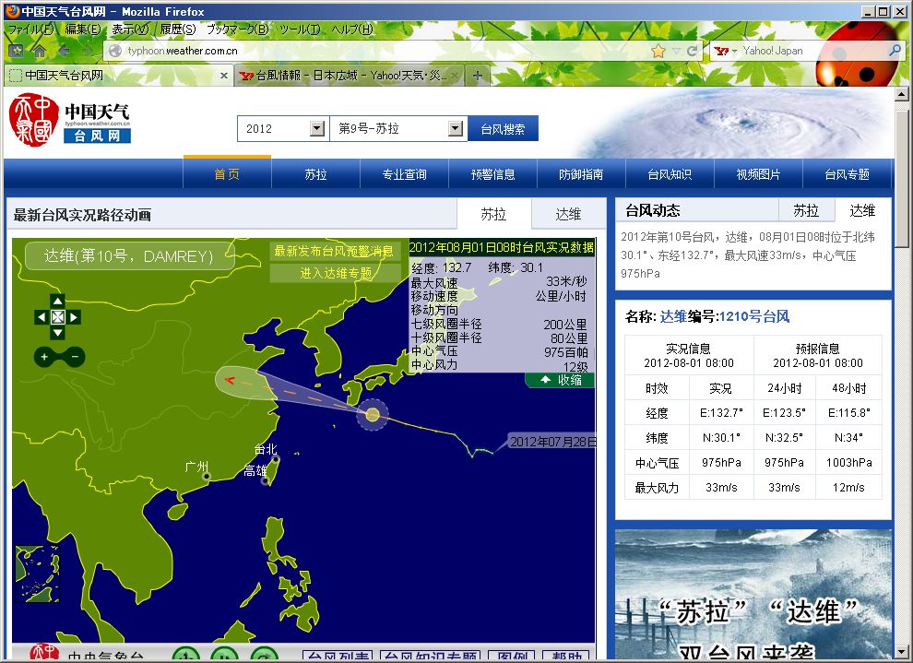Replay the typhoon track animation
Image resolution: width=913 pixels, height=663 pixels.
[x=263, y=655]
